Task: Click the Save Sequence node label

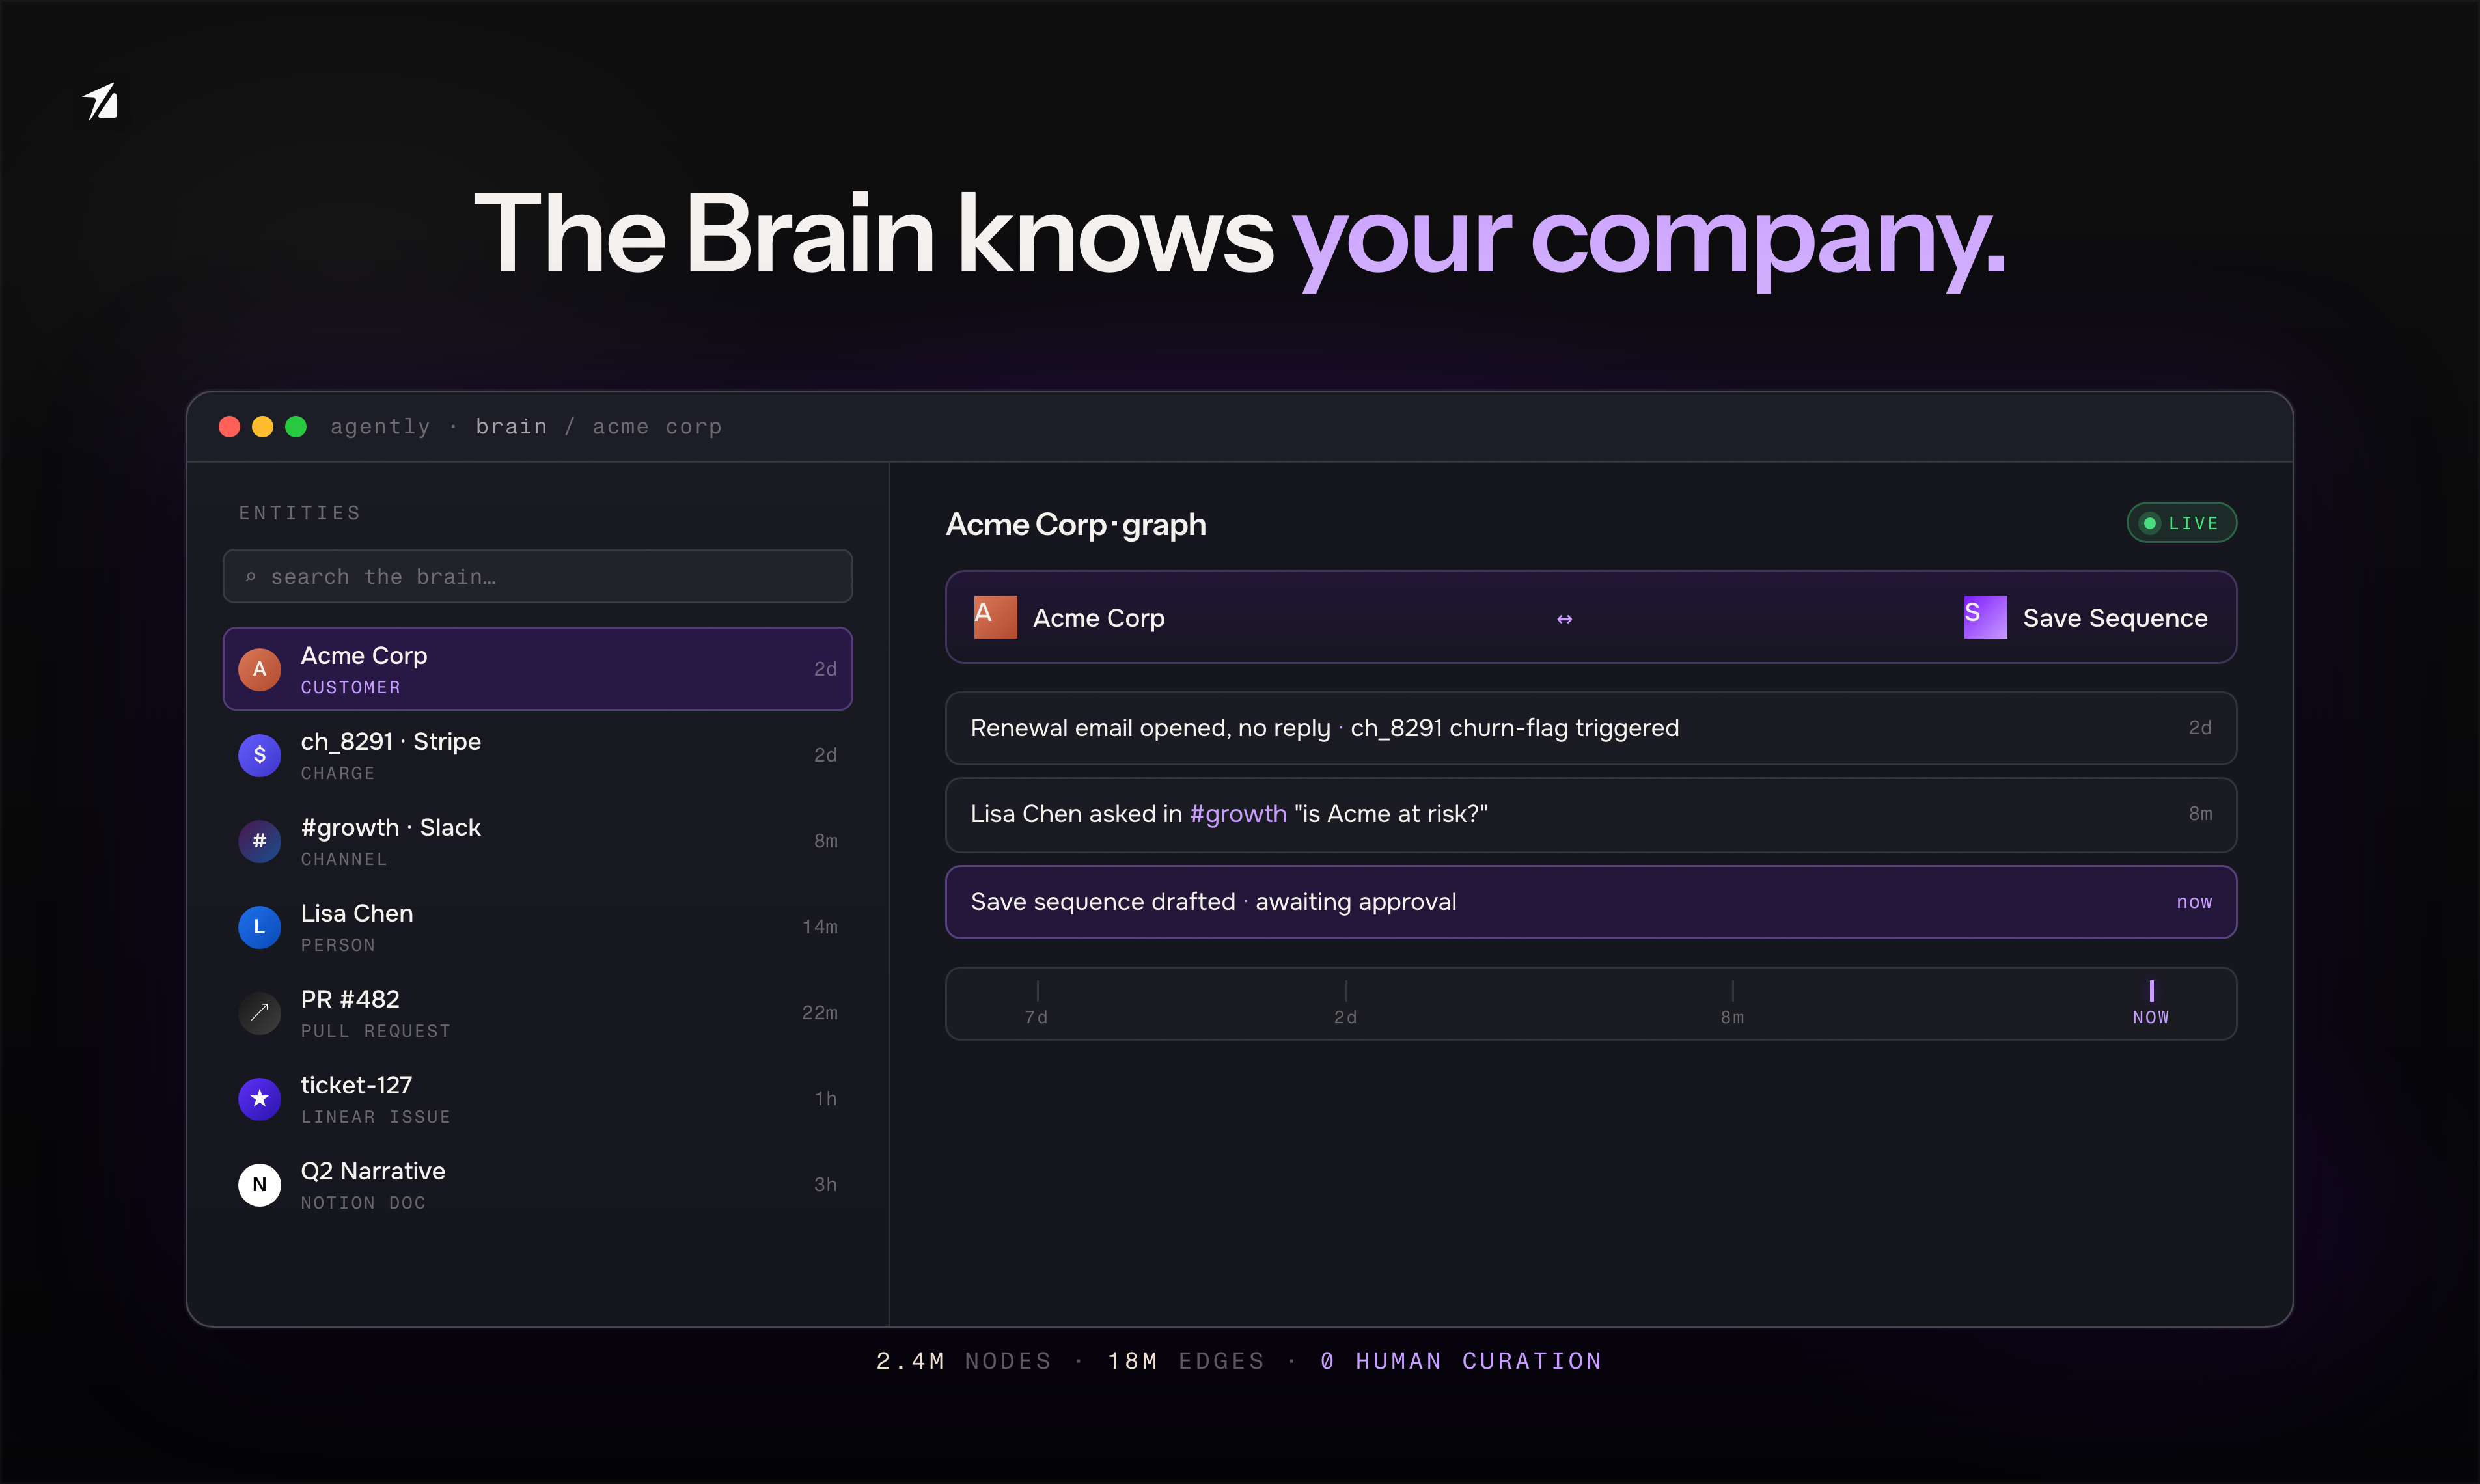Action: tap(2115, 618)
